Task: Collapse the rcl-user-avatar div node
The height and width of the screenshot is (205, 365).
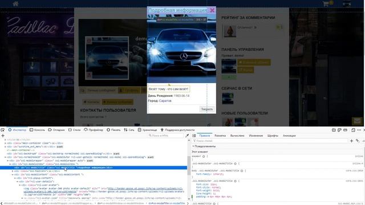Action: (20, 185)
